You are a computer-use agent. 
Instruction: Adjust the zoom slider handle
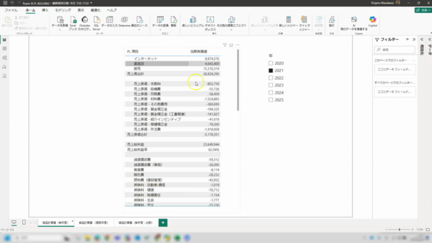click(x=399, y=230)
